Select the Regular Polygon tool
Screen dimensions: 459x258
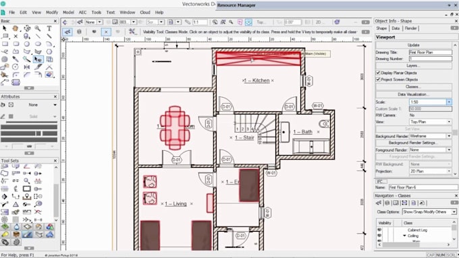[49, 52]
